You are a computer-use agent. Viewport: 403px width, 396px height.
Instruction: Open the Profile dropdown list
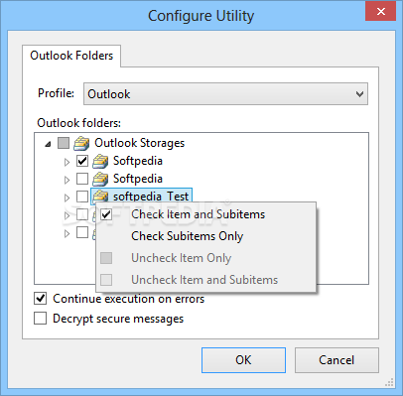tap(225, 94)
